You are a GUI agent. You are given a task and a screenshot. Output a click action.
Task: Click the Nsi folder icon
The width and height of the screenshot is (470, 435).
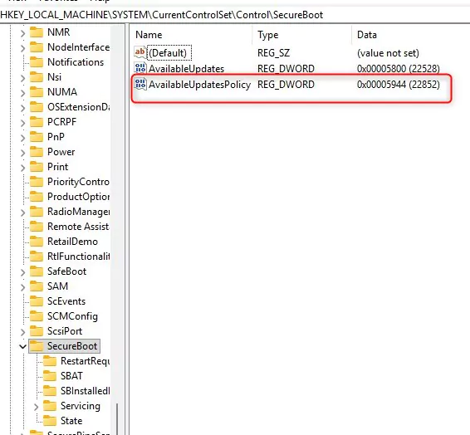37,77
